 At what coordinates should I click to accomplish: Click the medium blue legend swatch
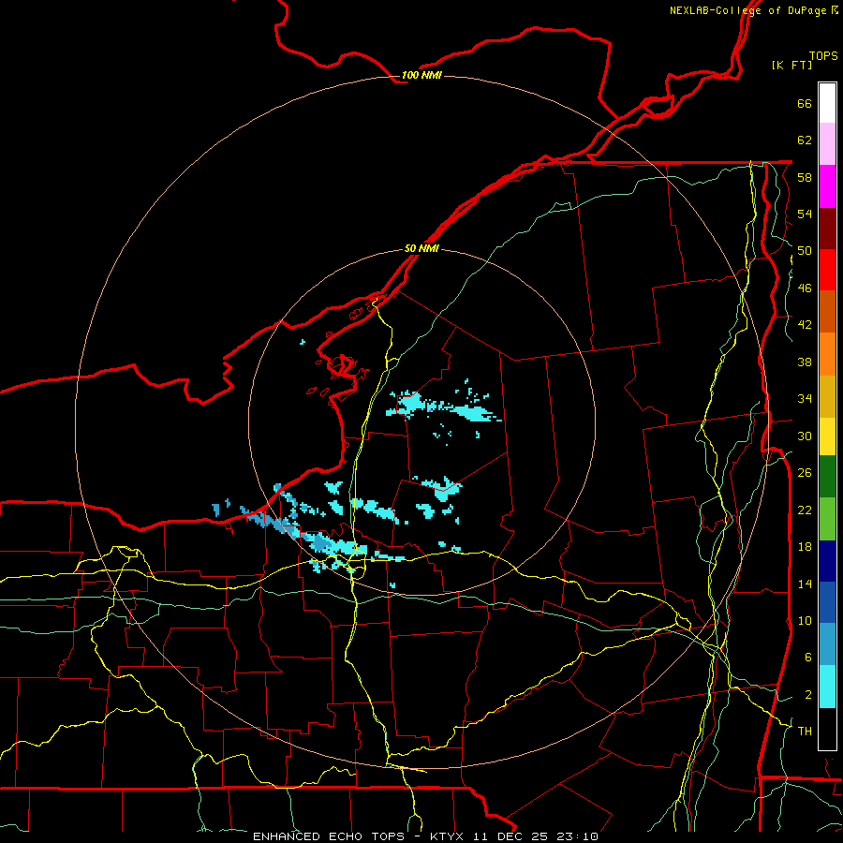827,602
